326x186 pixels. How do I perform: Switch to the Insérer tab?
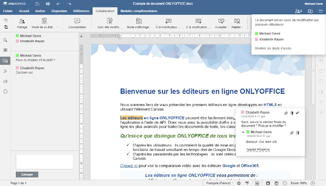click(x=40, y=11)
